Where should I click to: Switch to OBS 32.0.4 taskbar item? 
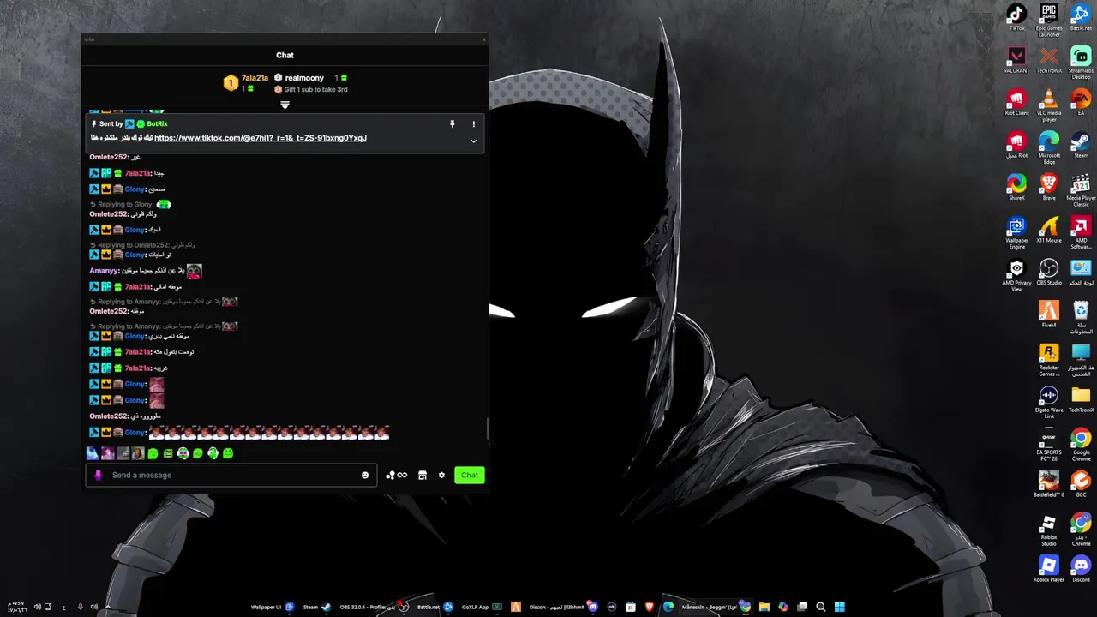[x=374, y=607]
